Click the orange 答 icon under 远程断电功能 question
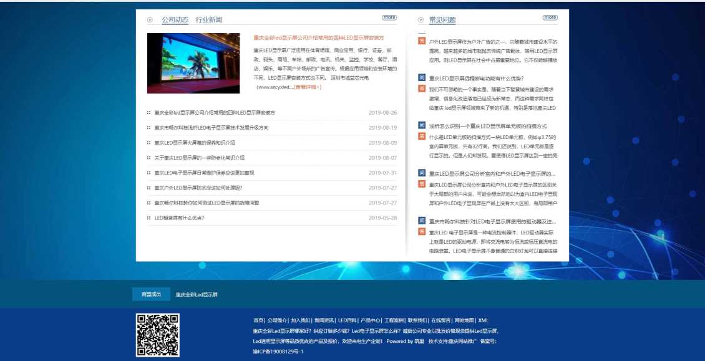This screenshot has height=361, width=705. pyautogui.click(x=422, y=89)
